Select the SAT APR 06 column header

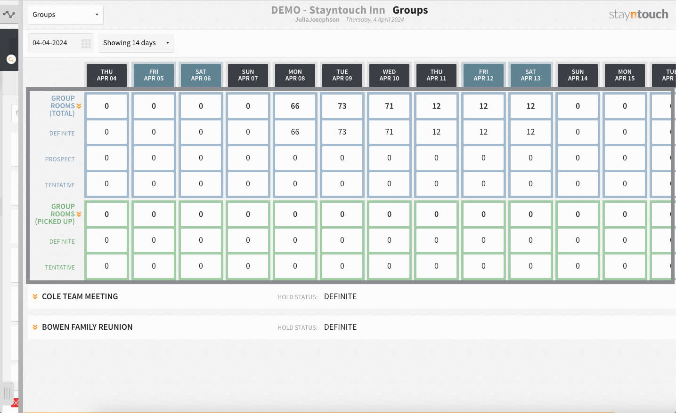click(x=201, y=75)
